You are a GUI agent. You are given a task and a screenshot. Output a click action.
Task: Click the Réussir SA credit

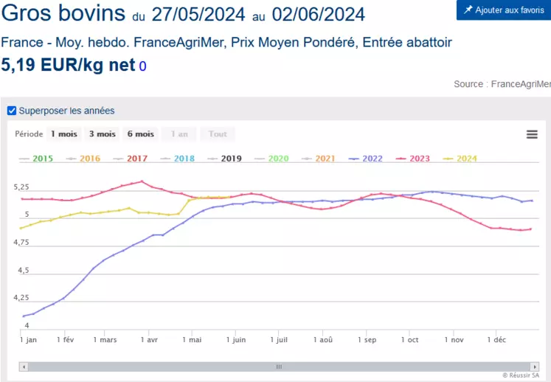point(521,375)
